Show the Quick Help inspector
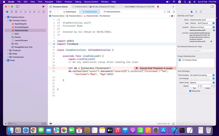Viewport: 219px width, 136px height. [x=201, y=12]
